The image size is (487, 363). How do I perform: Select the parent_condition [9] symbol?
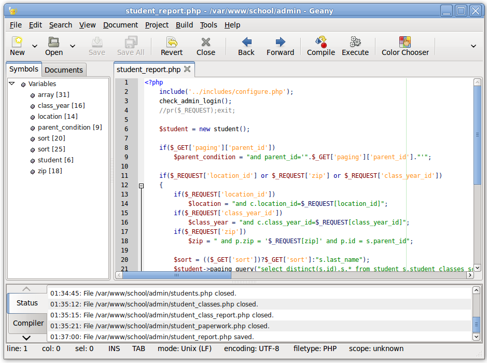click(69, 128)
